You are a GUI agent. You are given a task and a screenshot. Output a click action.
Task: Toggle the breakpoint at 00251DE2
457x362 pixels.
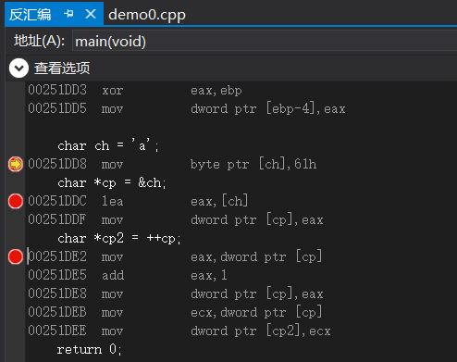[x=16, y=256]
